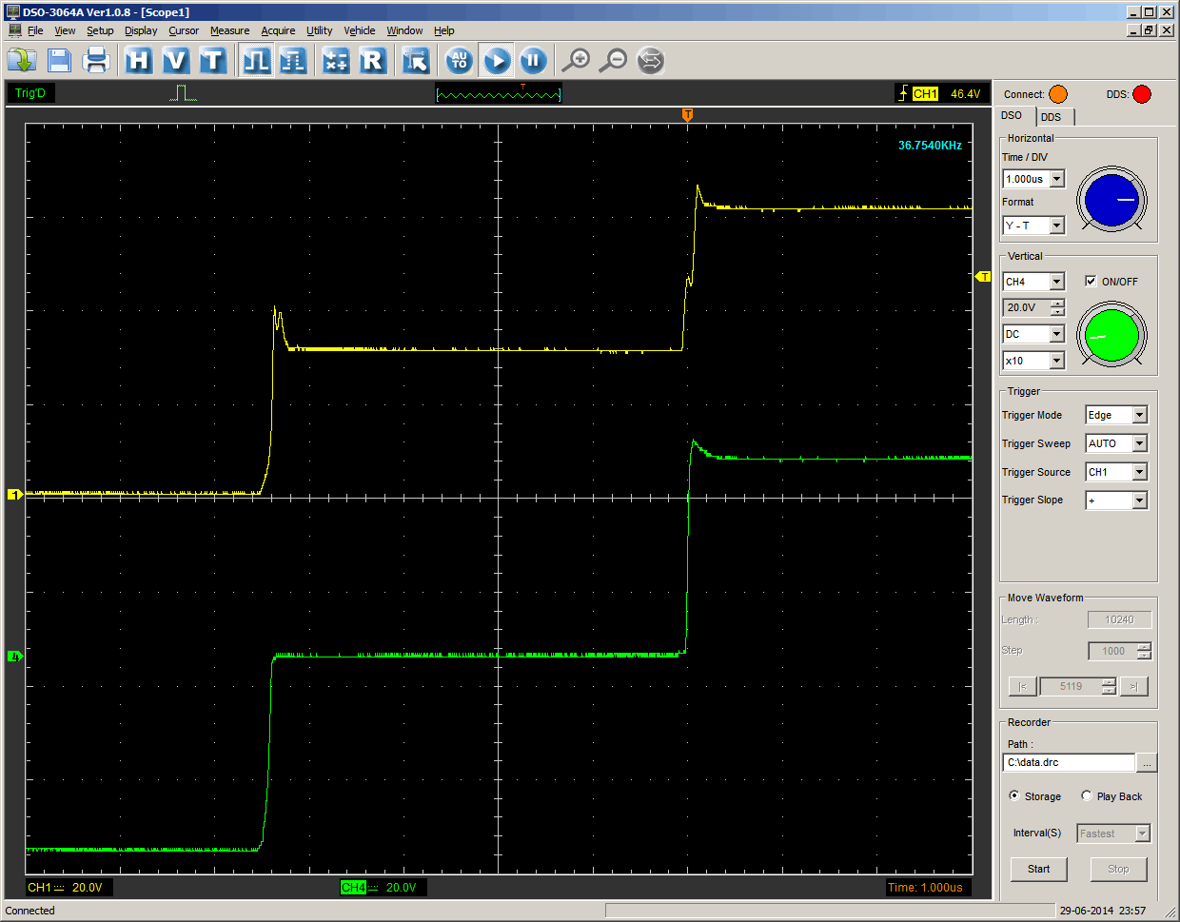This screenshot has width=1180, height=922.
Task: Open the Utility menu
Action: 319,30
